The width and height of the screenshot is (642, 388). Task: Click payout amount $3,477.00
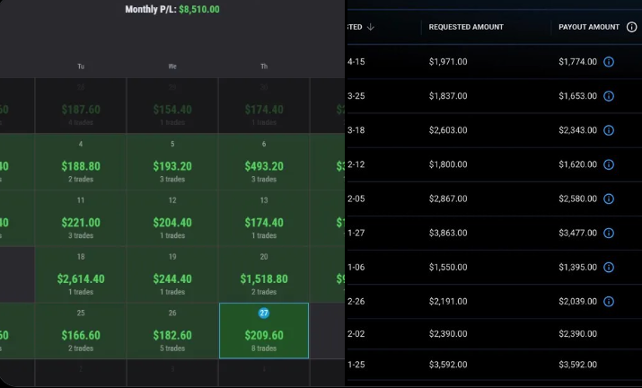(577, 233)
